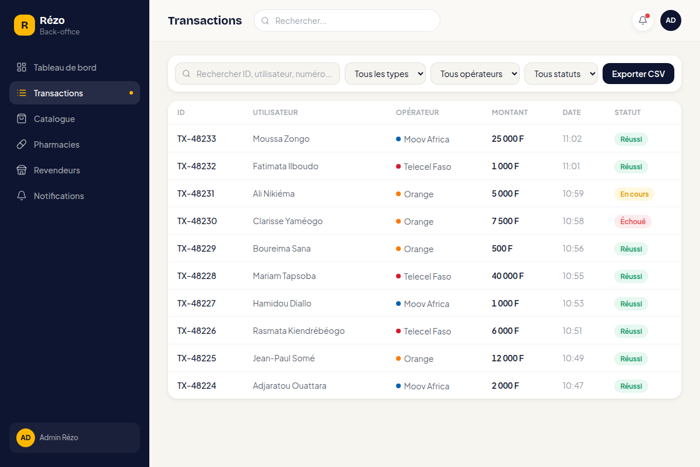The image size is (700, 467).
Task: Click the amount 12 000 F
Action: click(508, 358)
